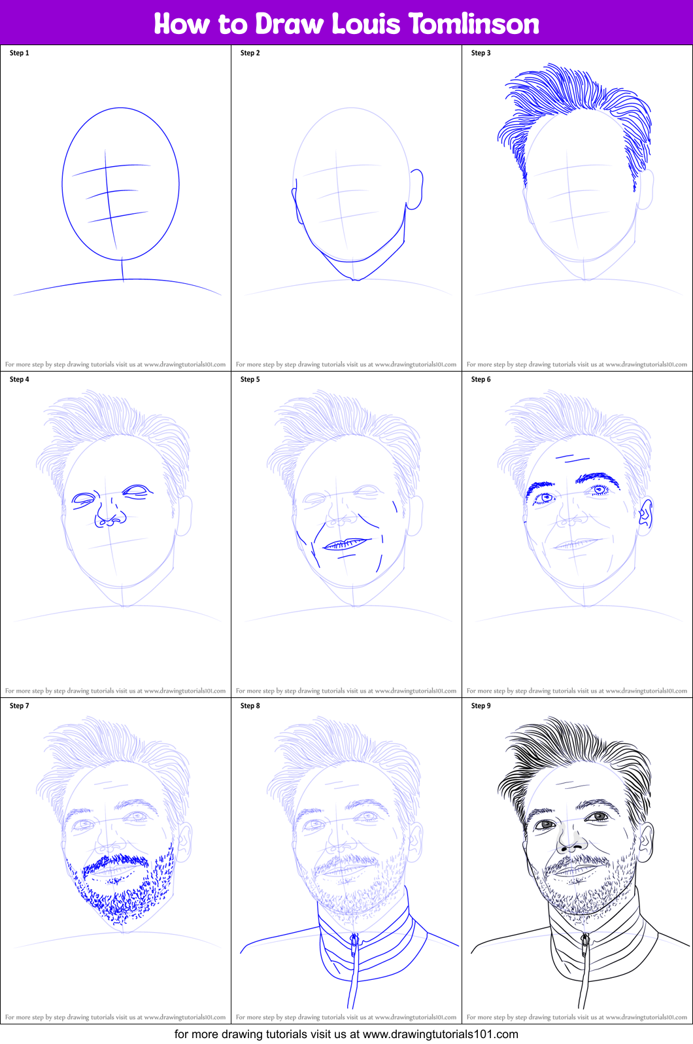Click the 'Step 9' label
Screen dimensions: 693x1044
coord(481,706)
